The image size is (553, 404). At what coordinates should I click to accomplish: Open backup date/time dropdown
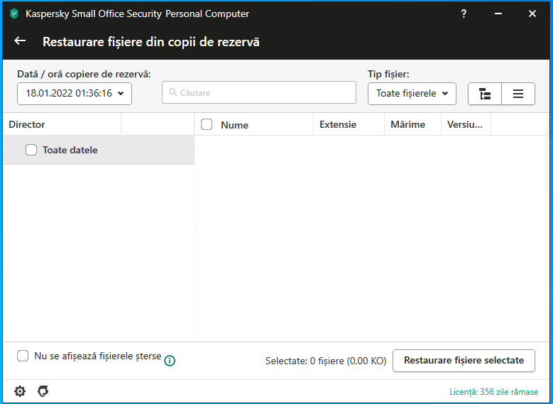[x=75, y=93]
